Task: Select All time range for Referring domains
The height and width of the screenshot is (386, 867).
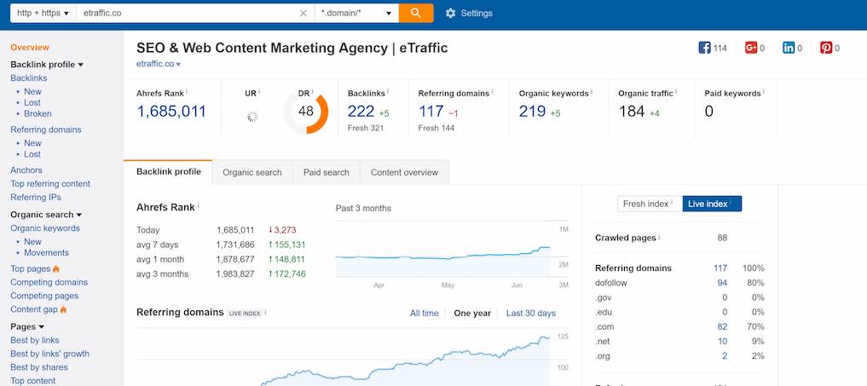Action: pos(424,313)
